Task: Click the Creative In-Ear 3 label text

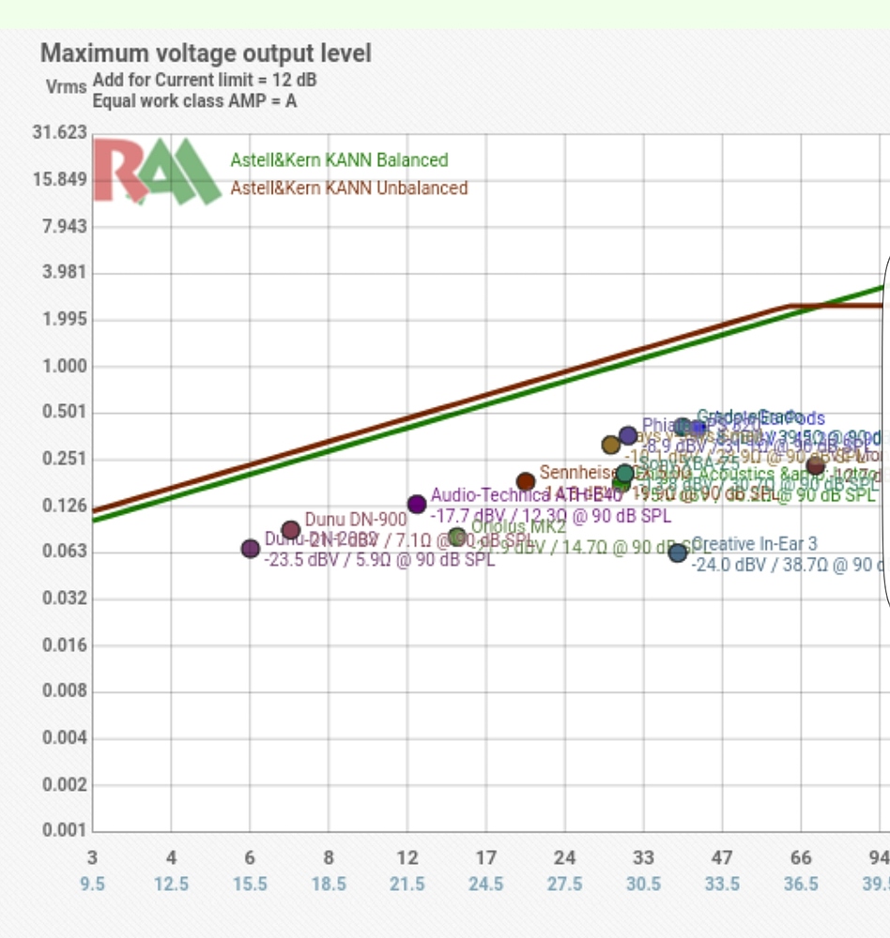Action: (x=755, y=544)
